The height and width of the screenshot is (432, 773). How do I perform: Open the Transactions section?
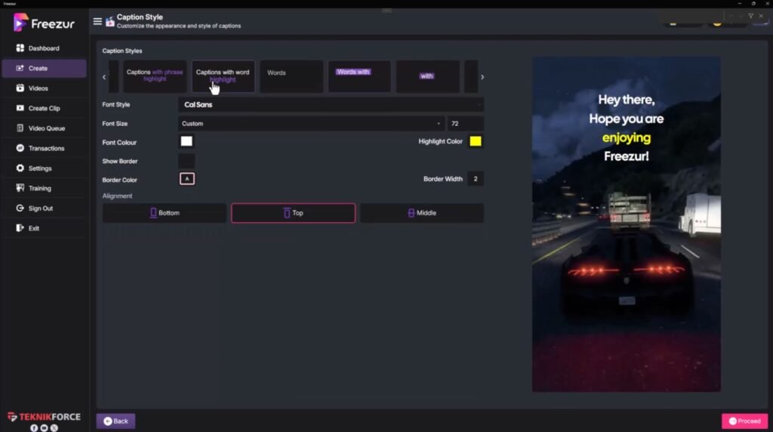(46, 148)
